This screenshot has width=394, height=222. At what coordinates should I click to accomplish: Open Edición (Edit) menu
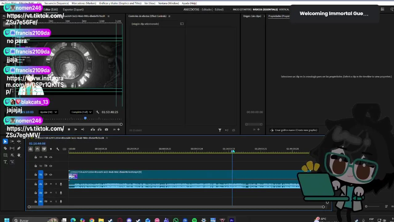click(26, 3)
